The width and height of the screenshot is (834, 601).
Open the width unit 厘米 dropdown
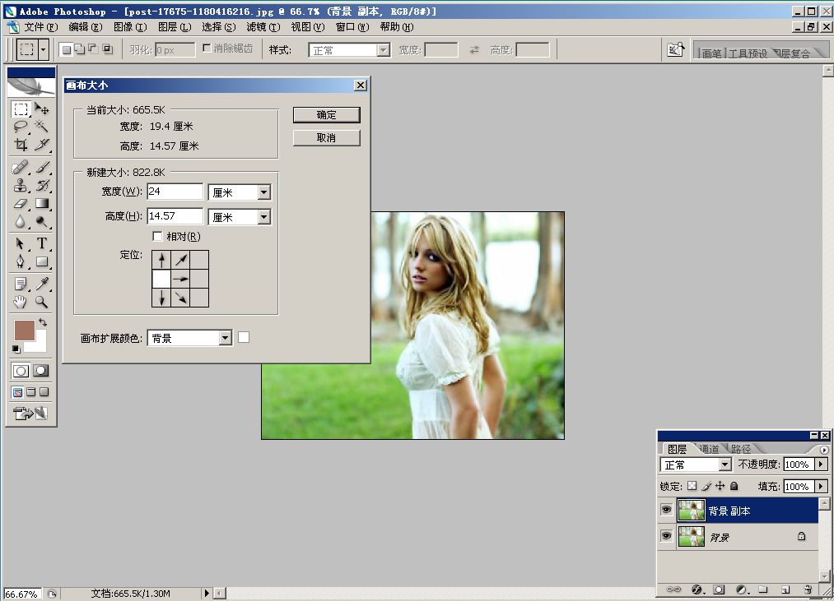click(263, 192)
